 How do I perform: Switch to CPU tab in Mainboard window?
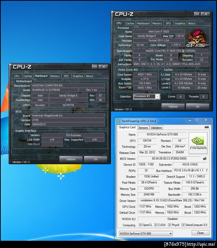(17, 76)
